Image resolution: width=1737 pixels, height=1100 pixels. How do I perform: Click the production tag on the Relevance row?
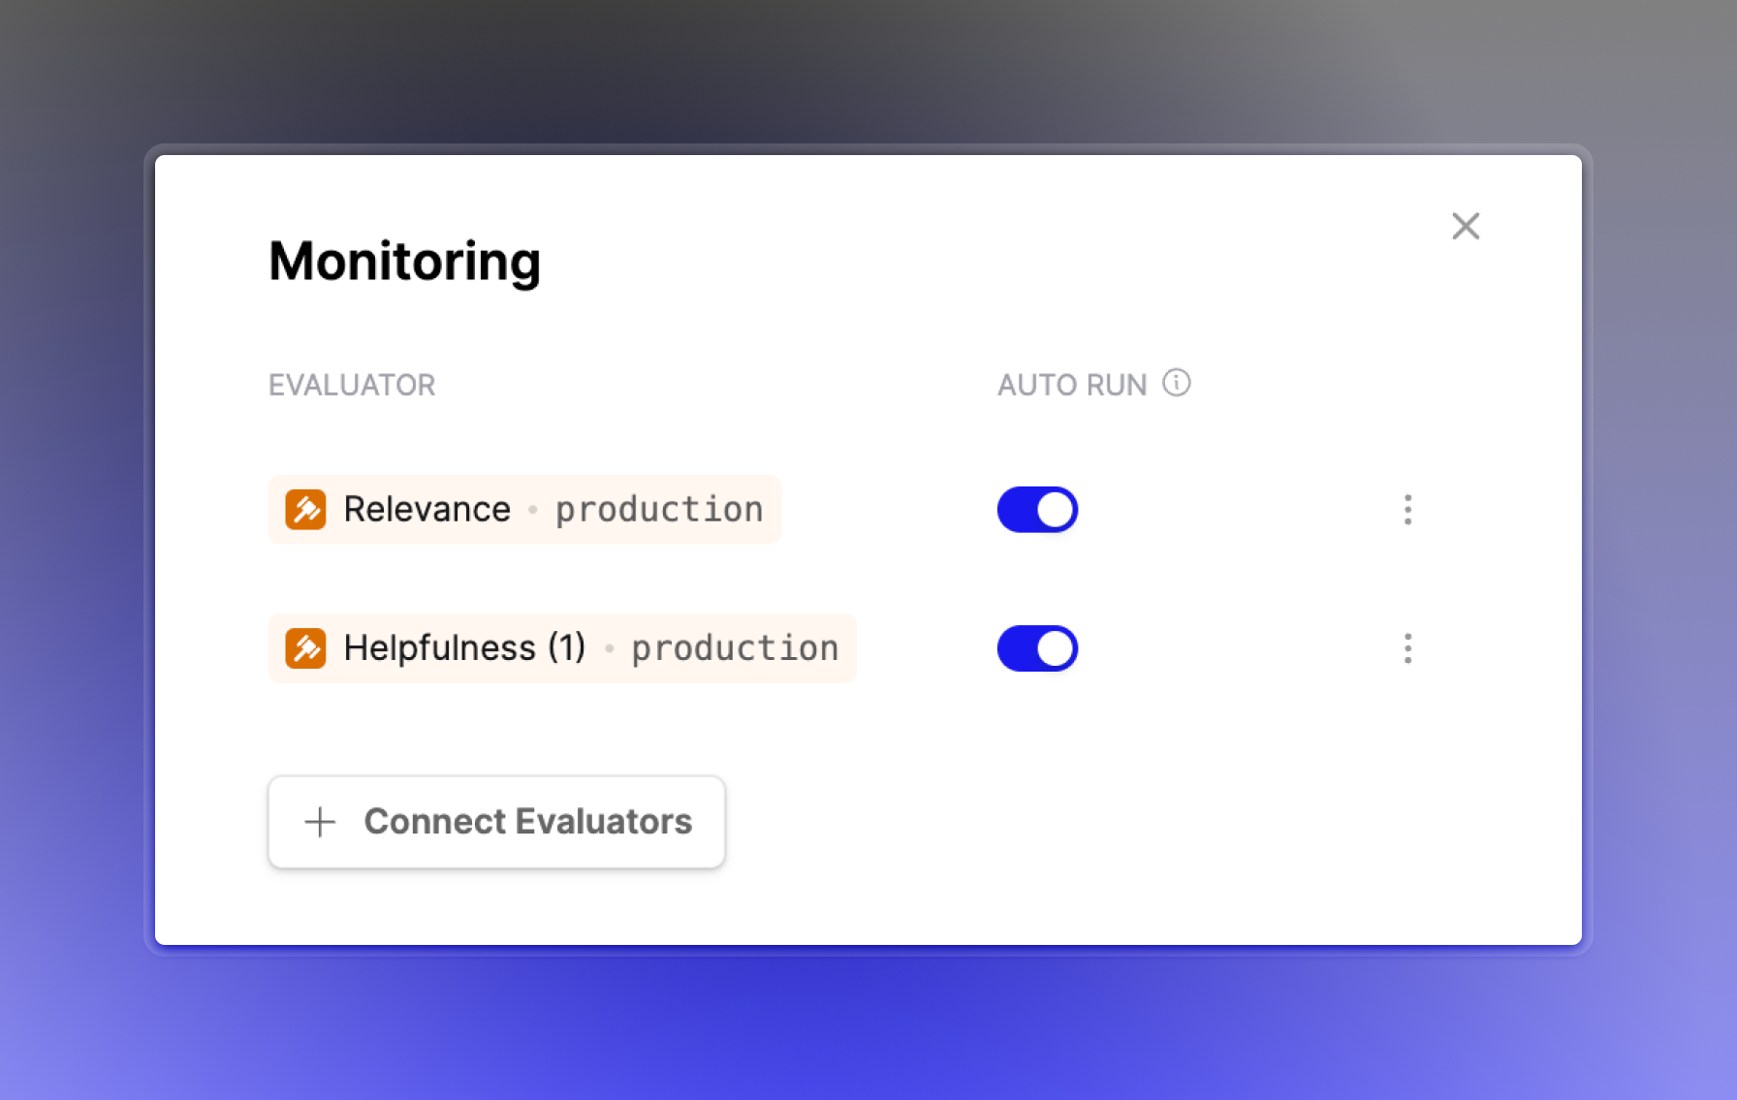659,510
